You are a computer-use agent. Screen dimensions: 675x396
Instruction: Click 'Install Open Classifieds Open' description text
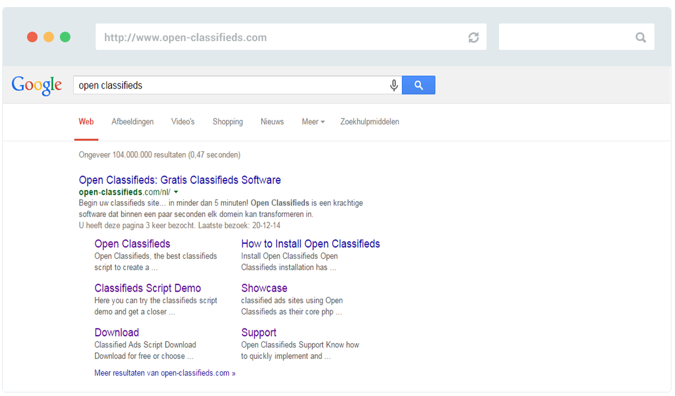coord(289,256)
